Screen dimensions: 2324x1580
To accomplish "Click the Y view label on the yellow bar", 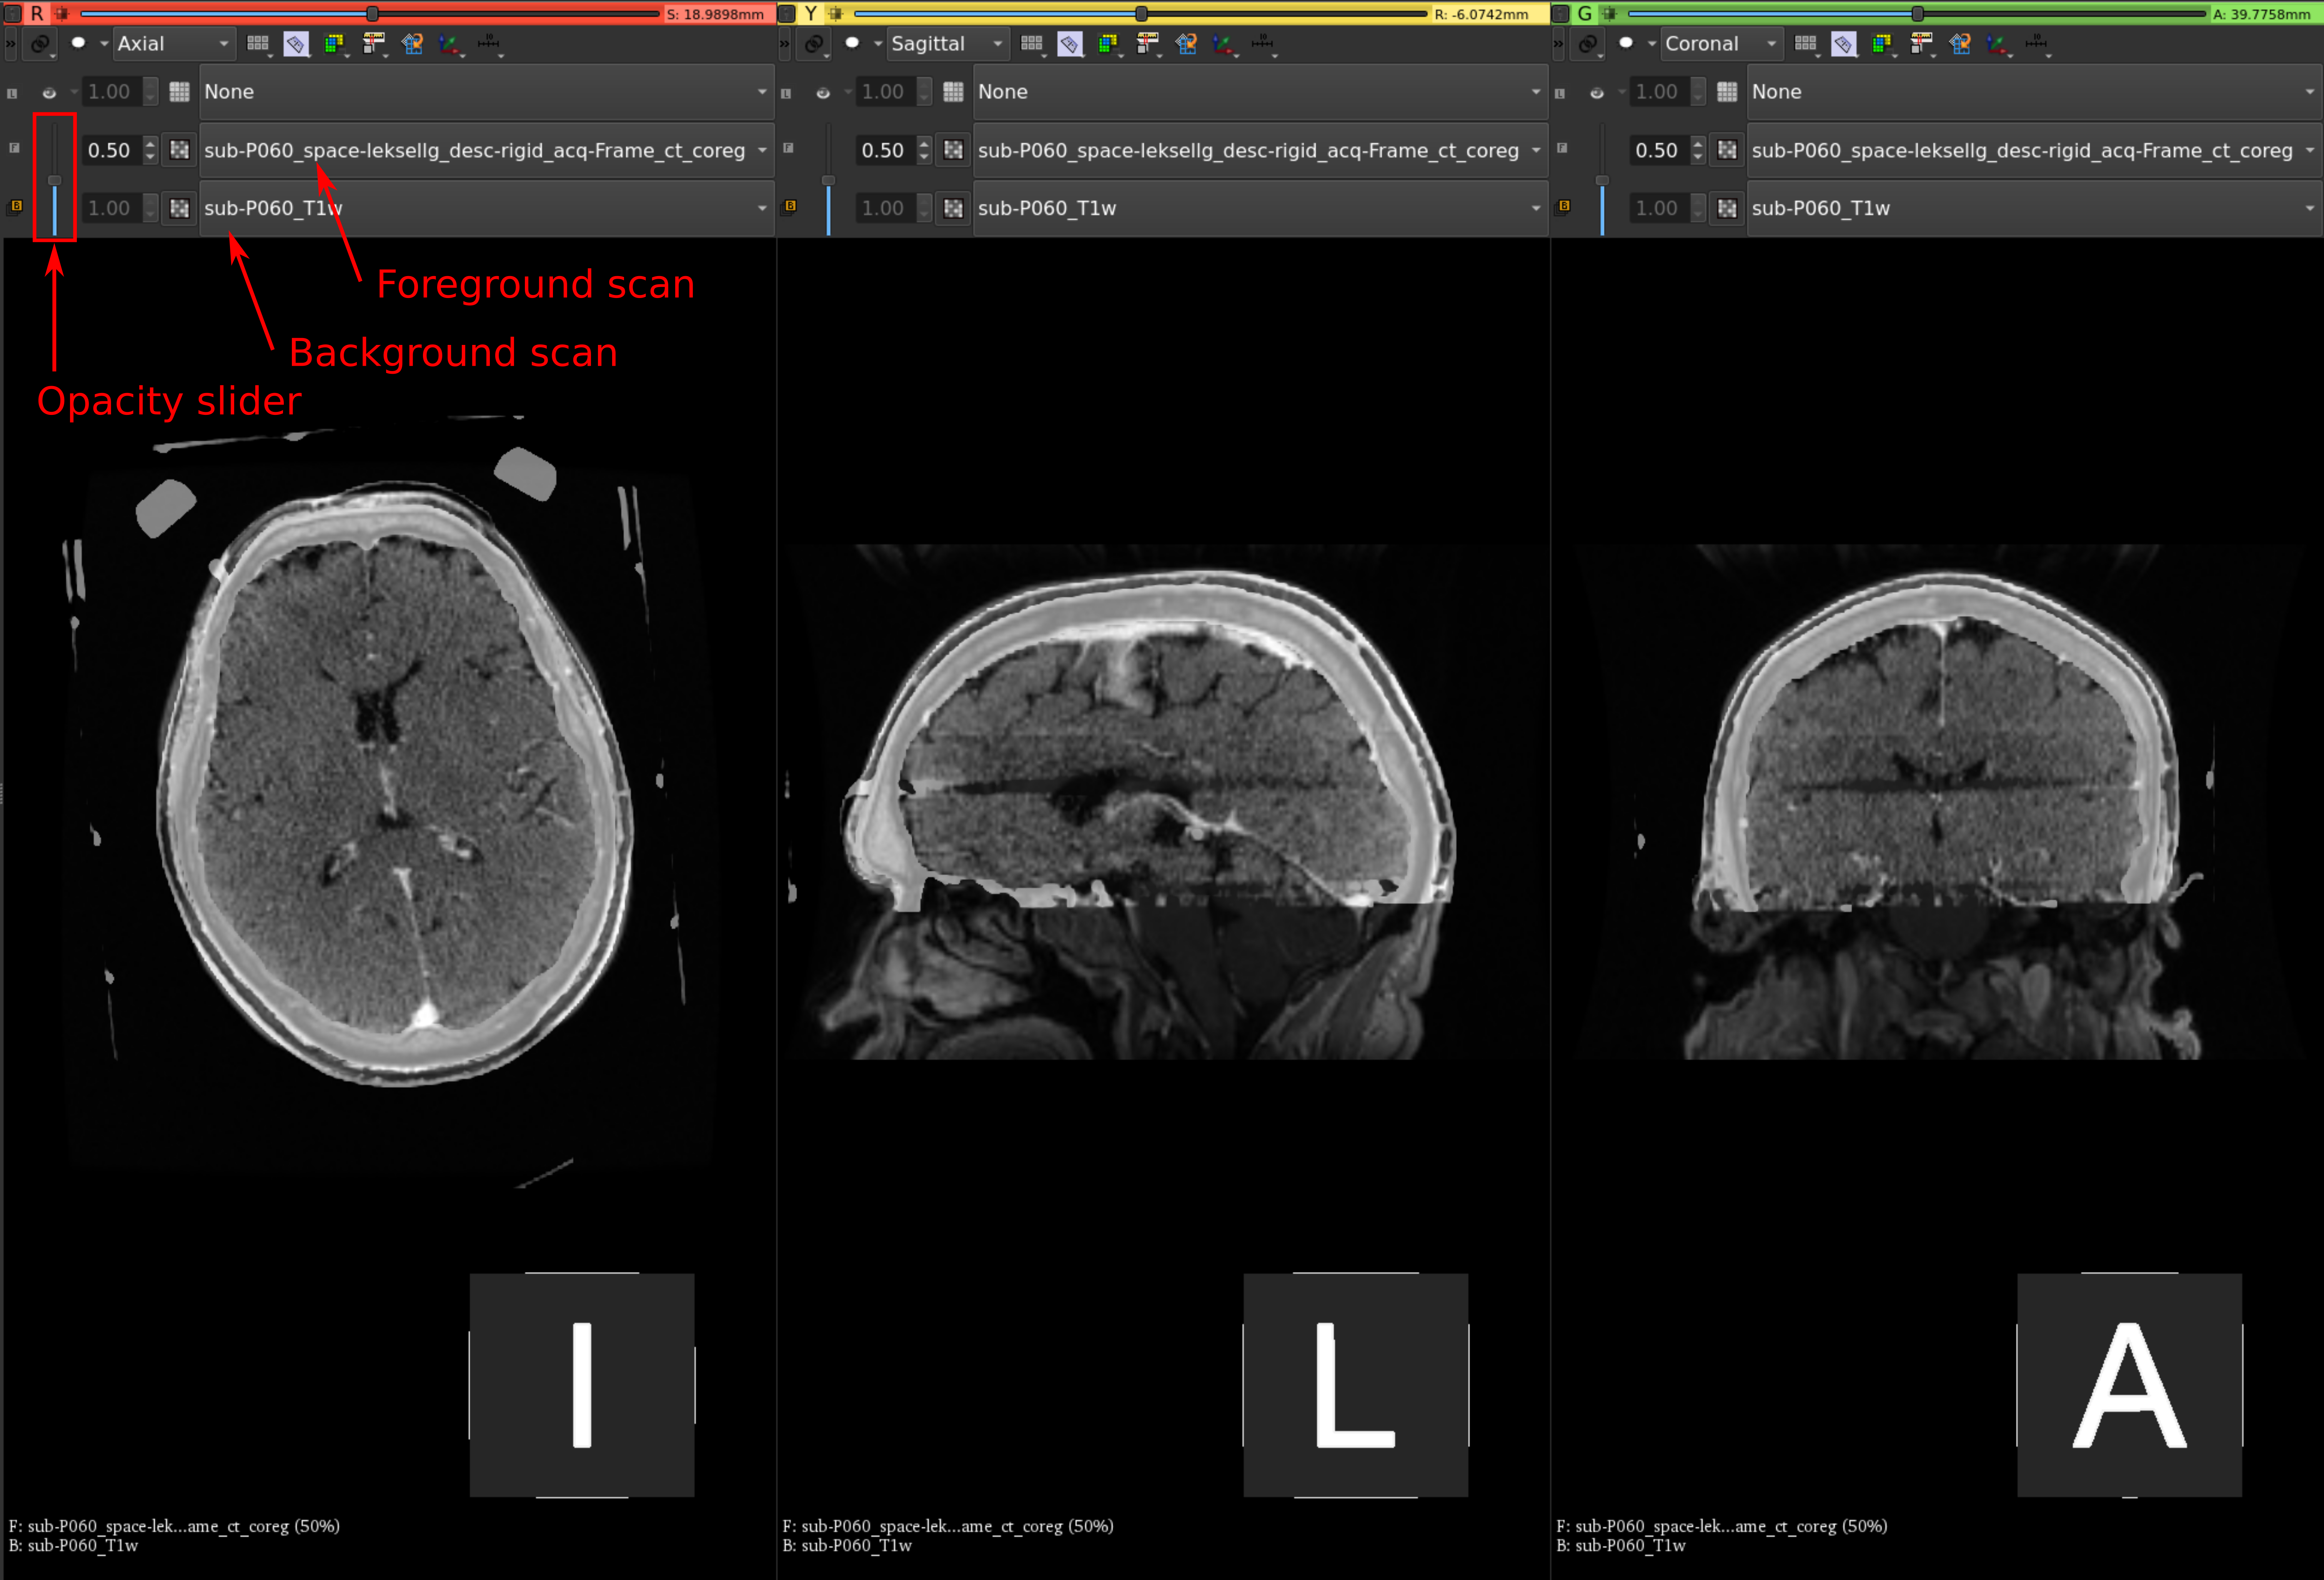I will 811,14.
